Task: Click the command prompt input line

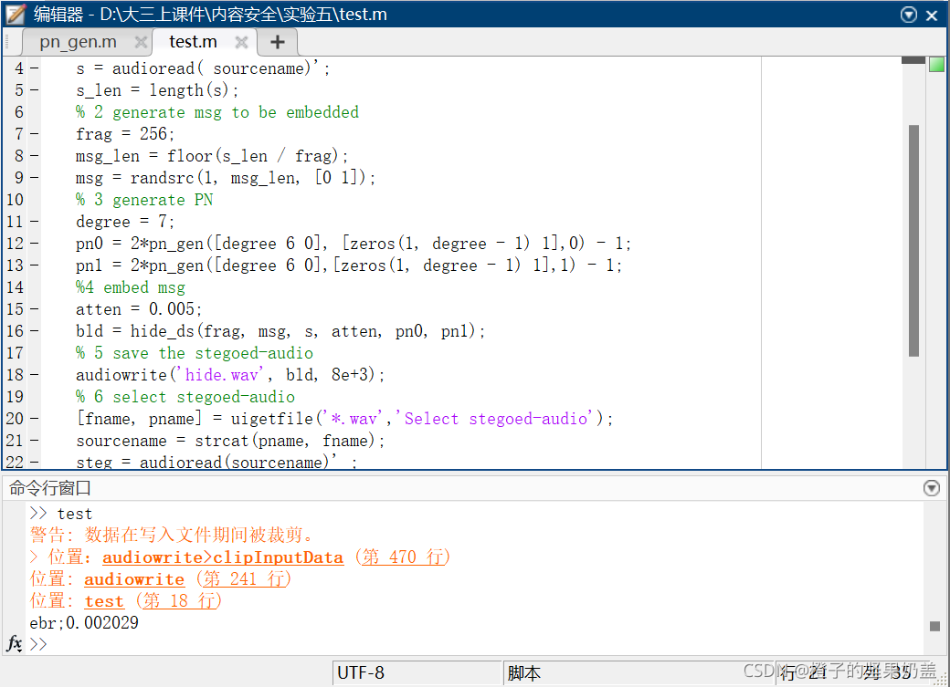Action: tap(472, 643)
